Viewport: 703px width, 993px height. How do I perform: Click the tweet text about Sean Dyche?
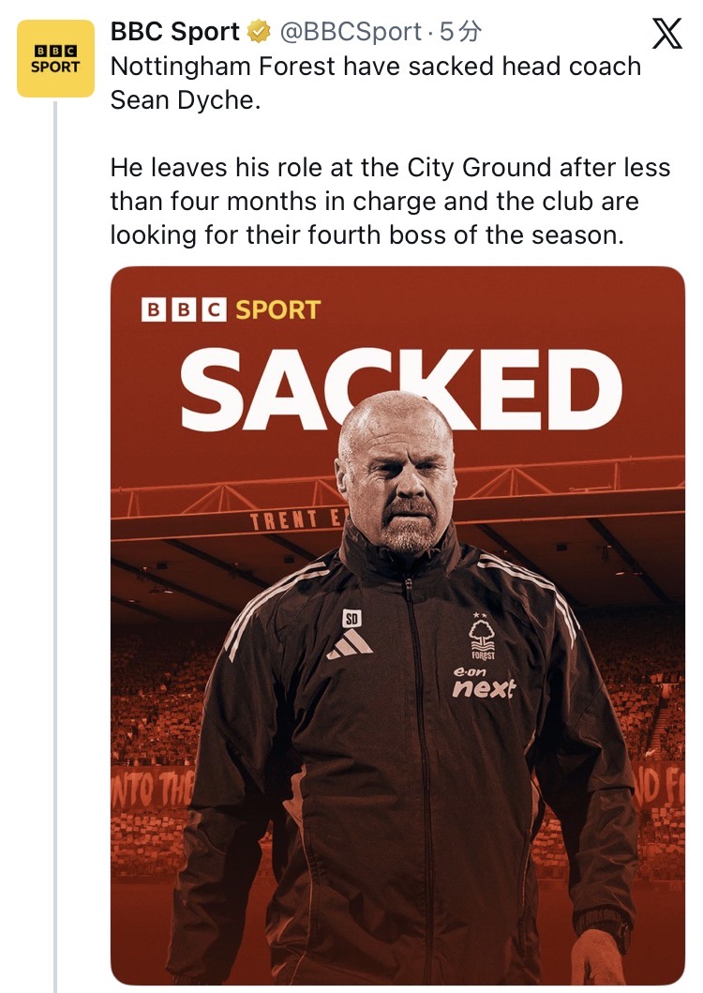pos(375,83)
